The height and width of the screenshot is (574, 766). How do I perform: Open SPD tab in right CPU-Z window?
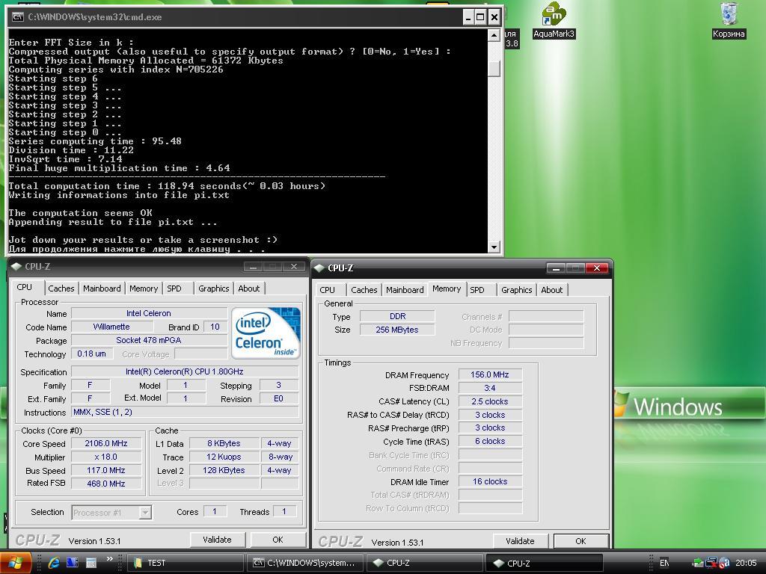point(477,290)
